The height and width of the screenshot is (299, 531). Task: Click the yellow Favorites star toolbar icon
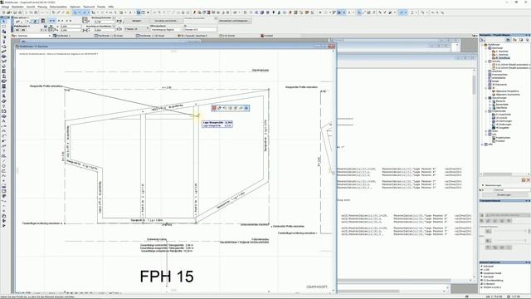(68, 12)
